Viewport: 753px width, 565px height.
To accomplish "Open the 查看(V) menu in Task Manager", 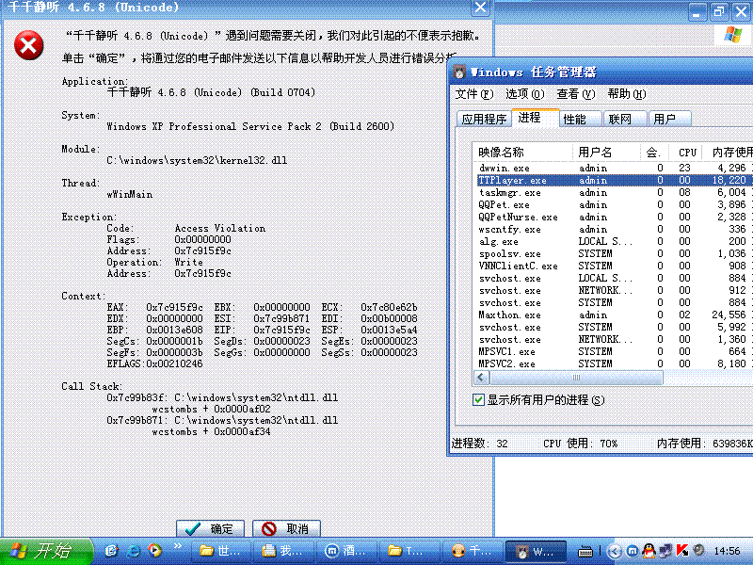I will 576,93.
